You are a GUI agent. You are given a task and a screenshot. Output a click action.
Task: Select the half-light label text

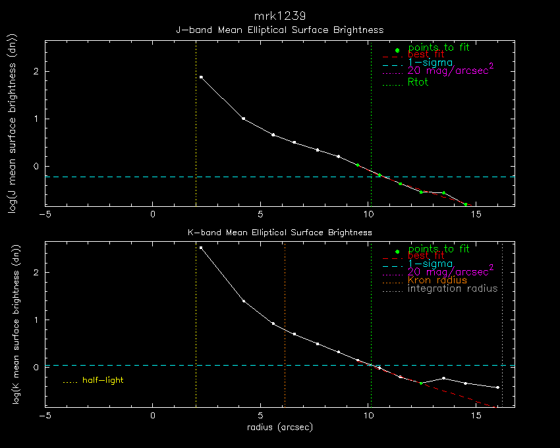[x=103, y=380]
